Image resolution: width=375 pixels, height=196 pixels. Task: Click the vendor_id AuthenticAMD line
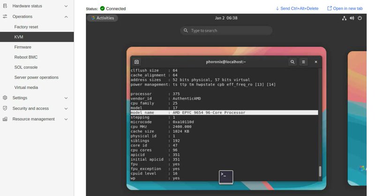click(165, 98)
